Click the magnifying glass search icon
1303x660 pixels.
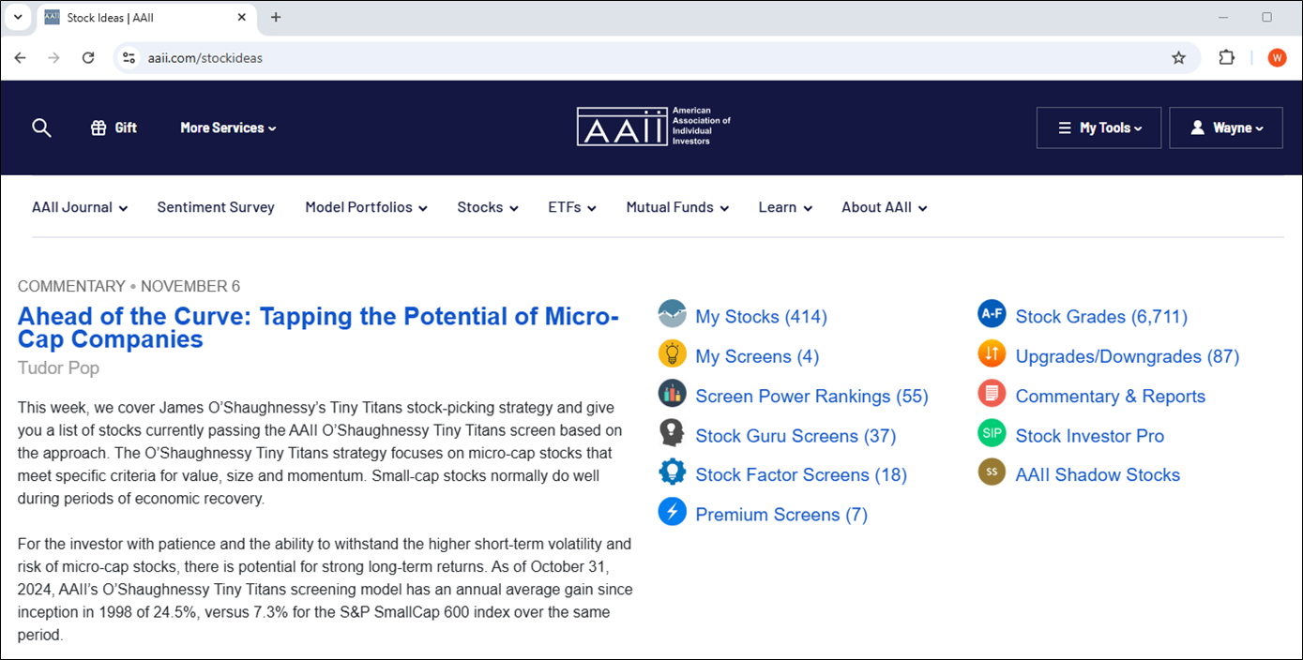coord(41,127)
